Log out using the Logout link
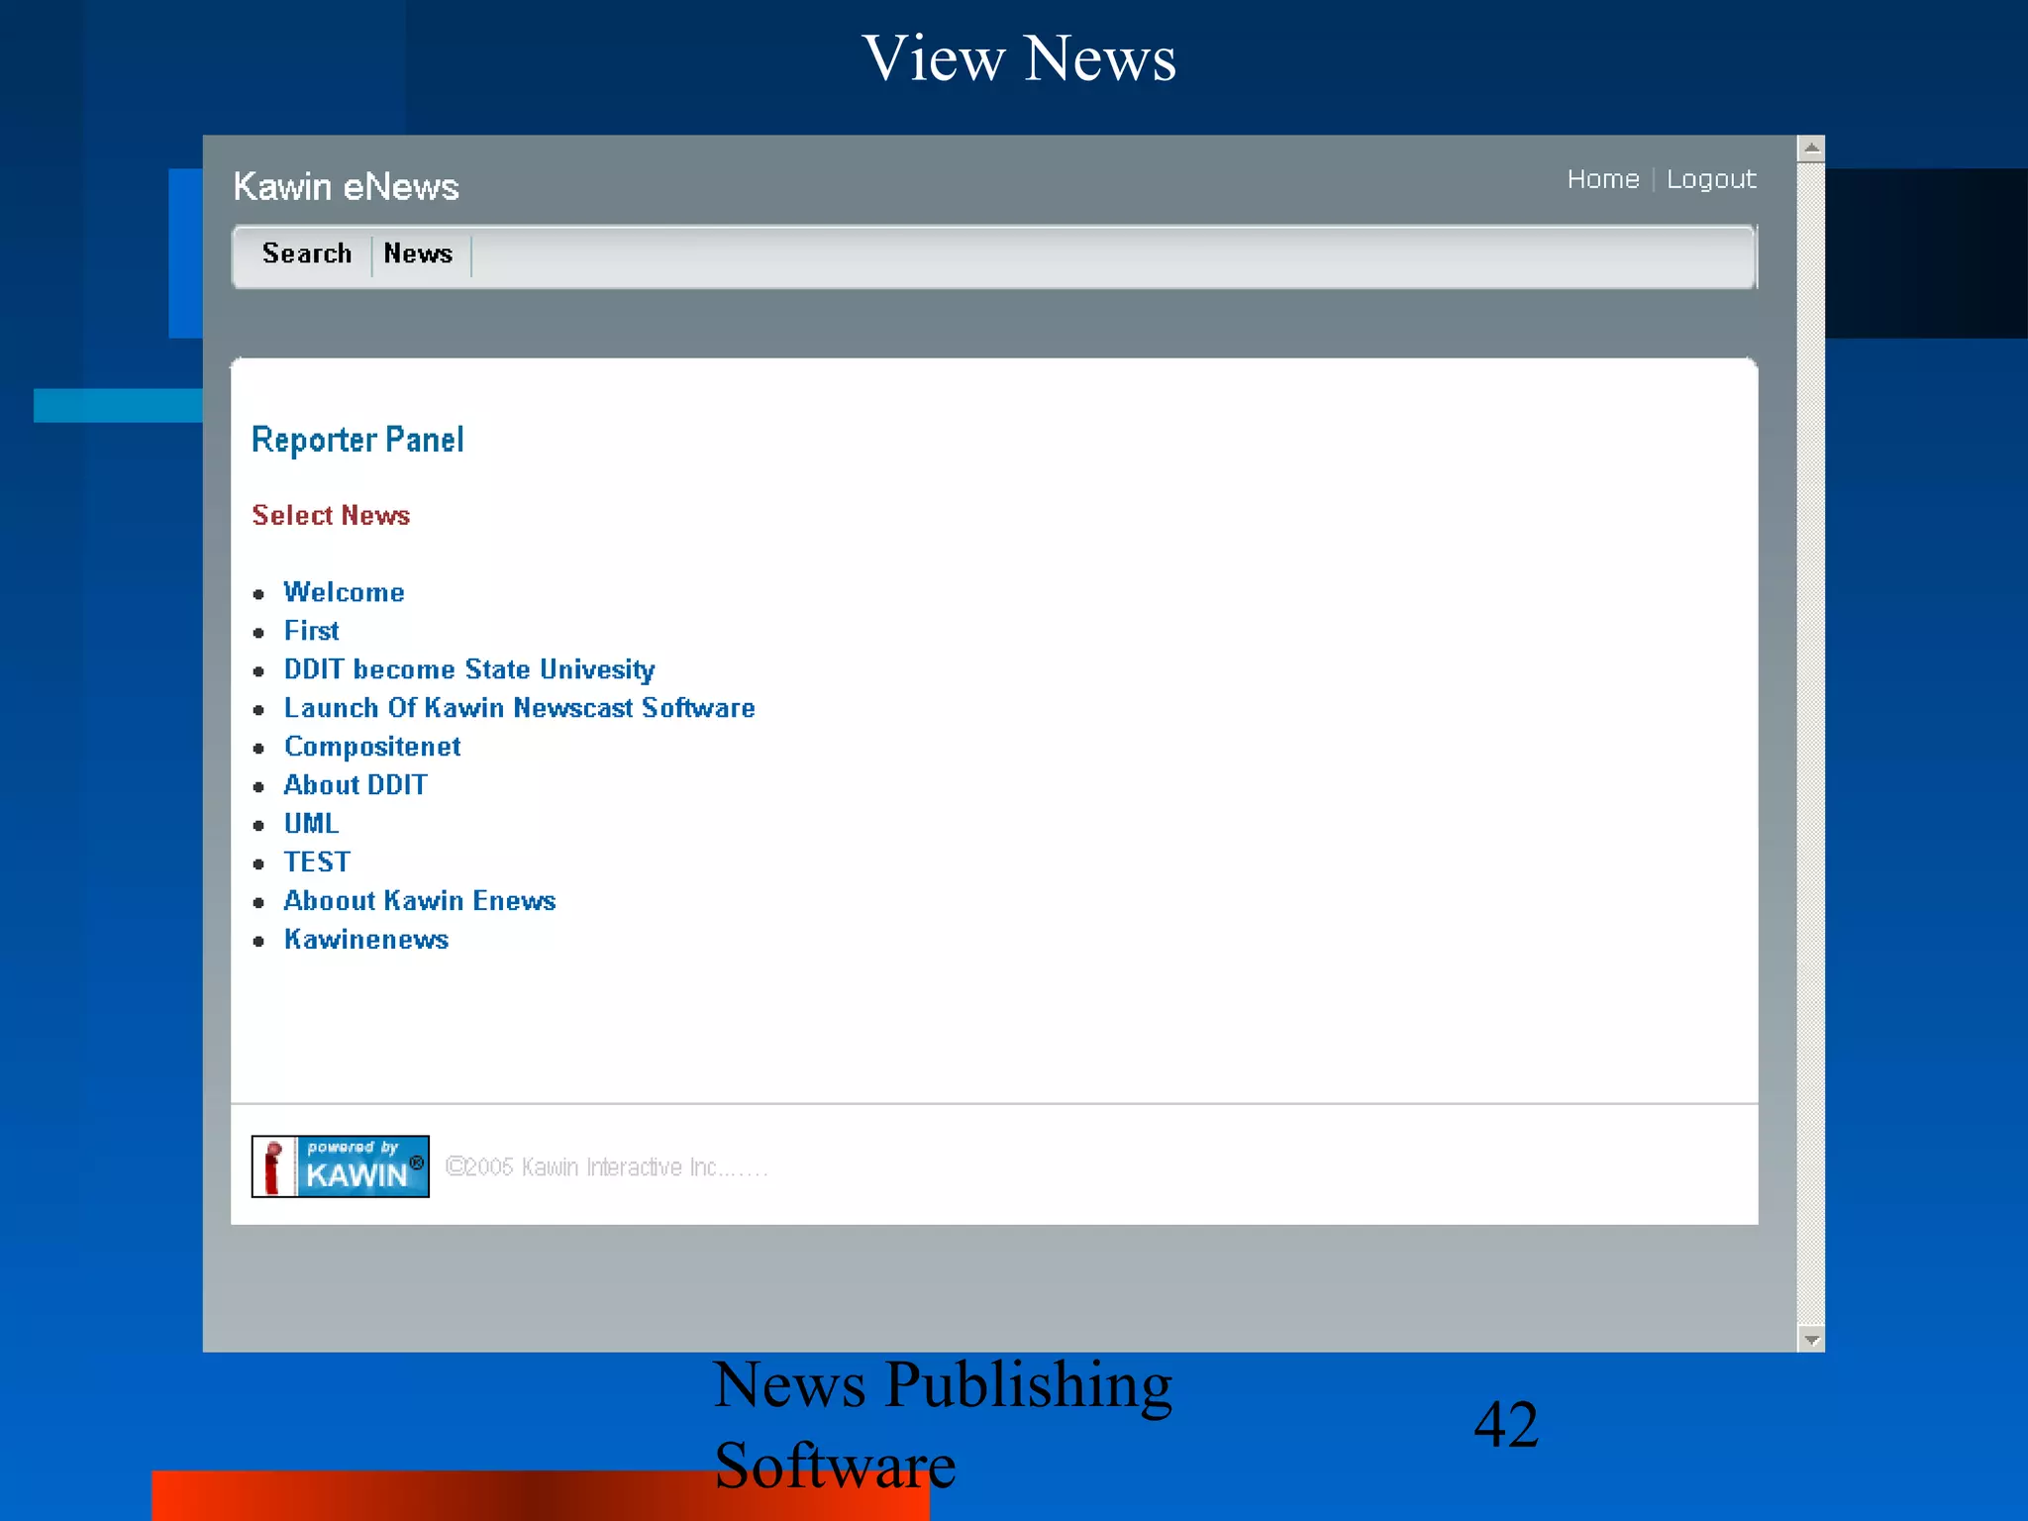2028x1521 pixels. pyautogui.click(x=1711, y=180)
